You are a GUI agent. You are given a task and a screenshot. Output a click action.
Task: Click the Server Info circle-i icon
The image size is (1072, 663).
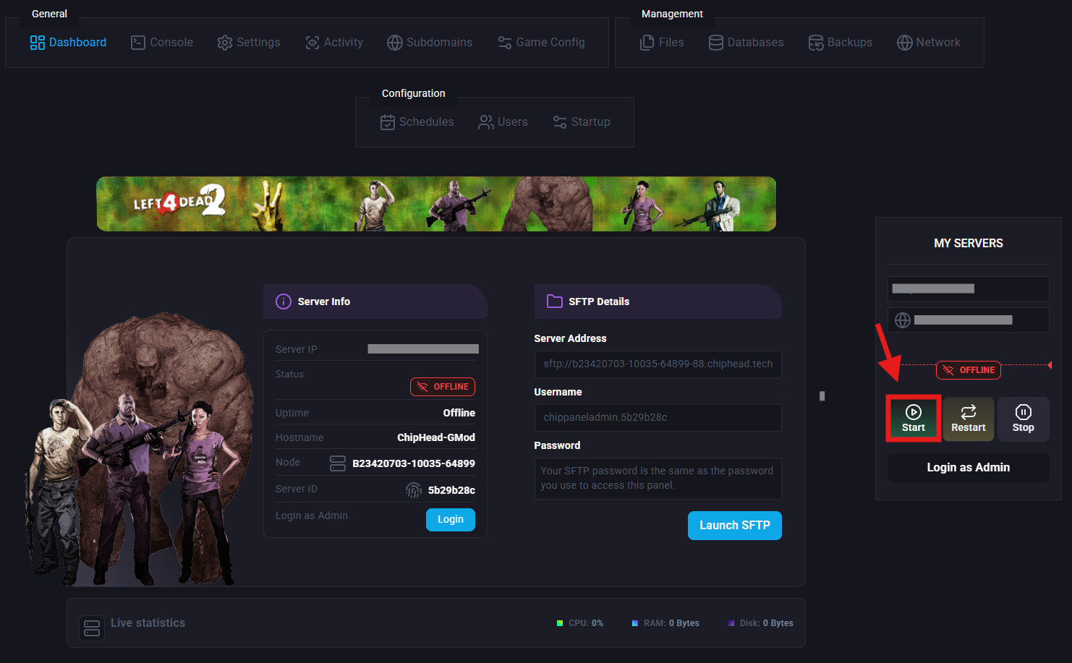(284, 301)
